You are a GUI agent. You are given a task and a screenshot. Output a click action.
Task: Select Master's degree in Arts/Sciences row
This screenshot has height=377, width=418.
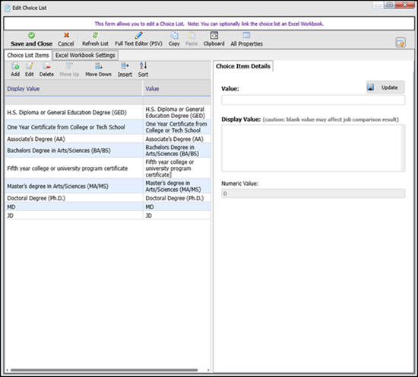click(x=108, y=187)
